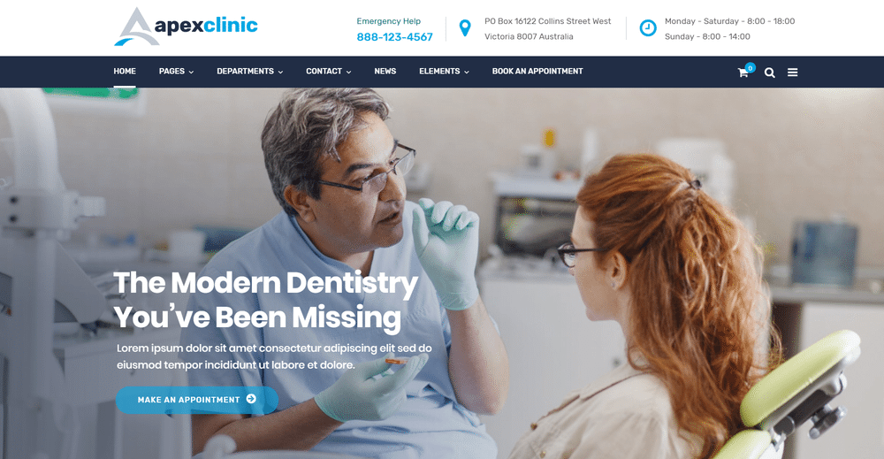Screen dimensions: 884x459
Task: Click the cart item count badge
Action: click(751, 68)
